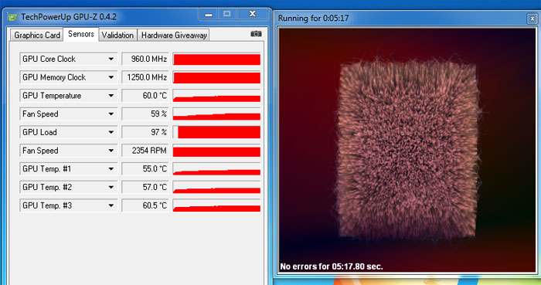Screen dimensions: 541x285
Task: Switch to the Graphics Card tab
Action: coord(37,36)
